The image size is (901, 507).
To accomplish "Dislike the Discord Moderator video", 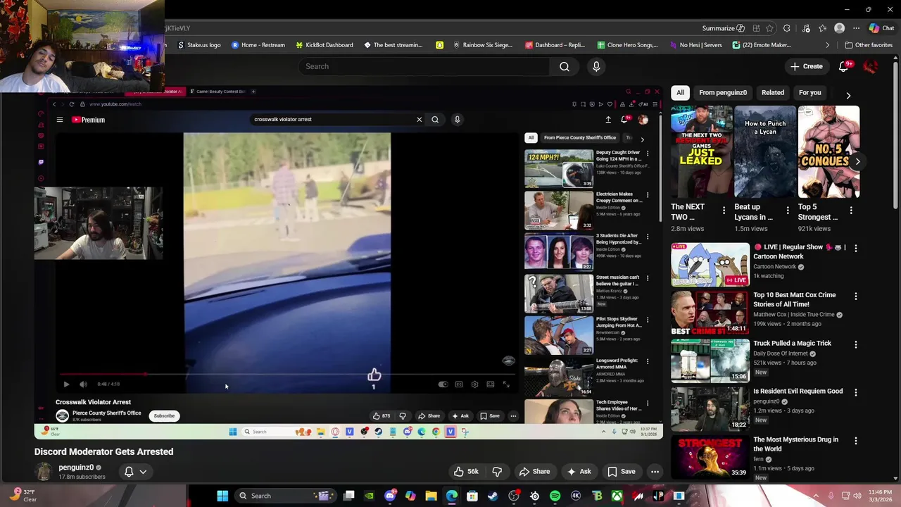I will tap(497, 472).
